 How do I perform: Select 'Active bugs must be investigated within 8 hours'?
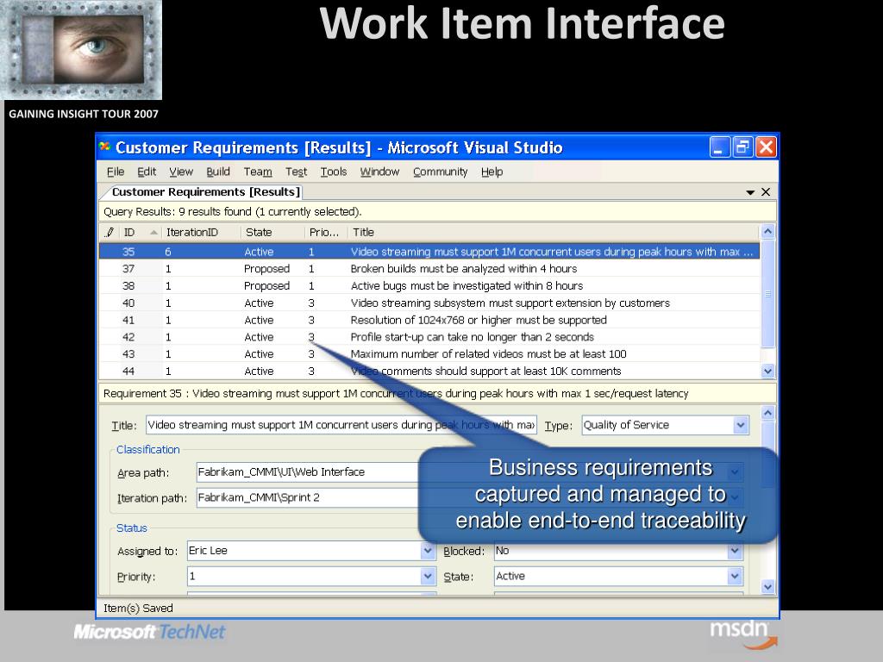click(x=429, y=285)
